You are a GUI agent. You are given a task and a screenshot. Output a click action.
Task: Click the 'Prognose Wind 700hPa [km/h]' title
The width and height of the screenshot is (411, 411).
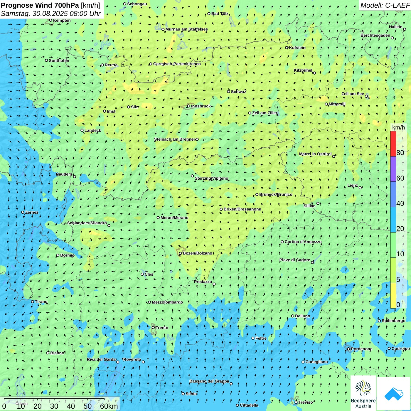coord(50,5)
